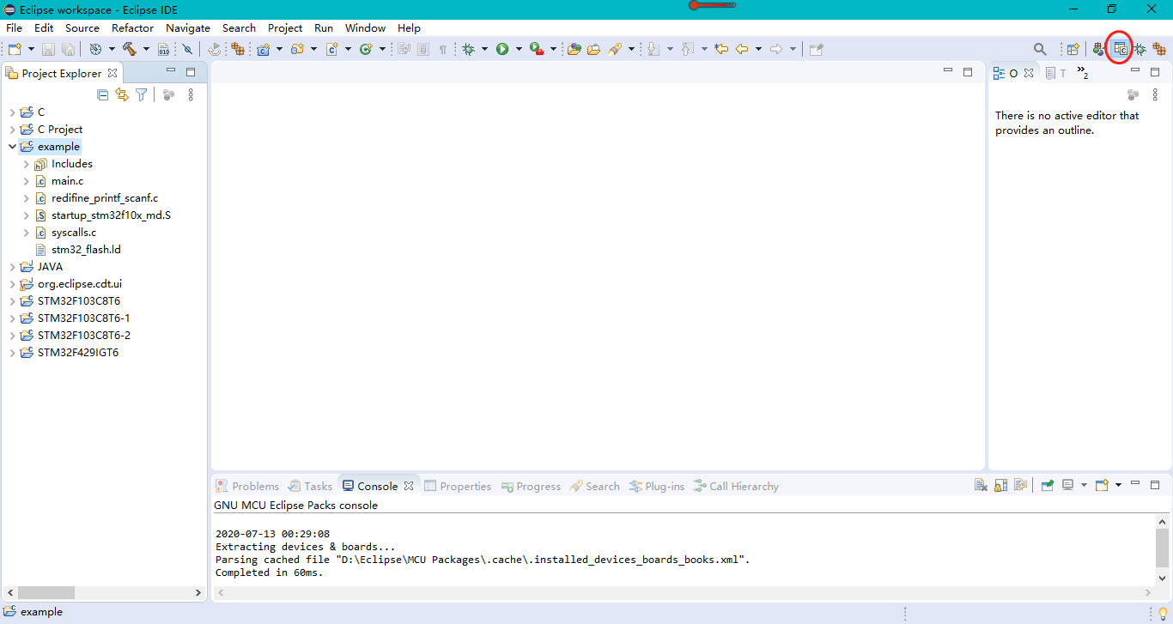Collapse the example project node

coord(12,147)
